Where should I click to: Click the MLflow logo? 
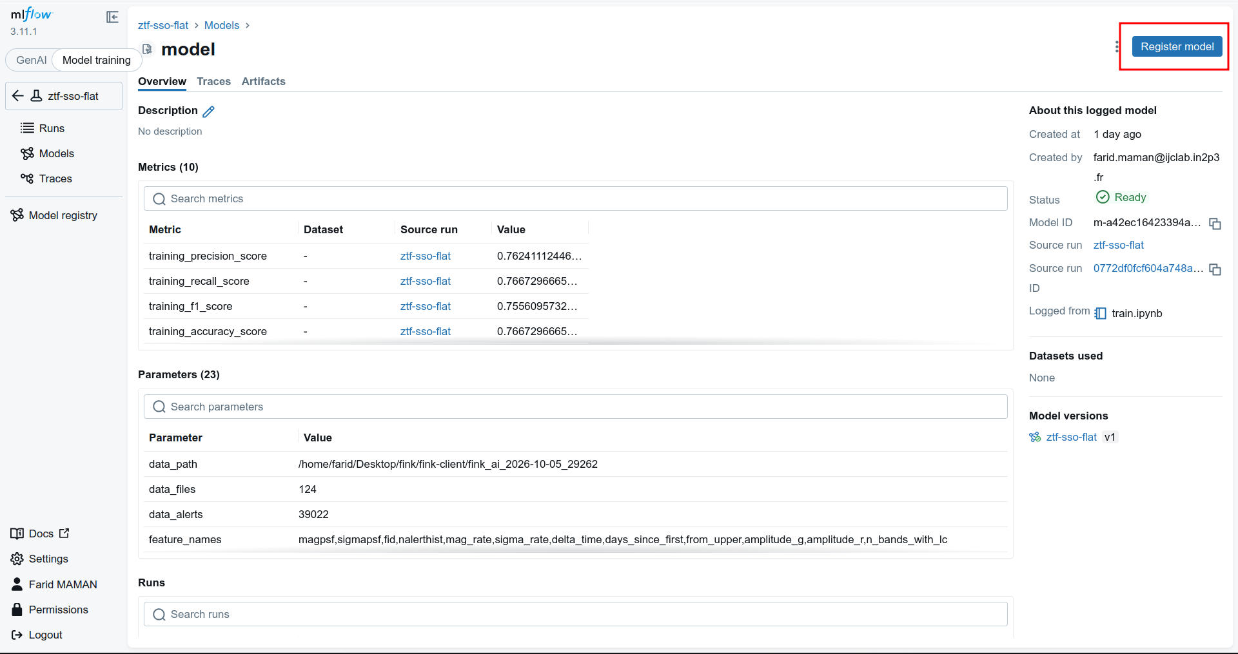point(31,14)
